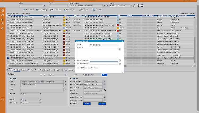Click the New Scheduled Start input field

tap(104, 60)
